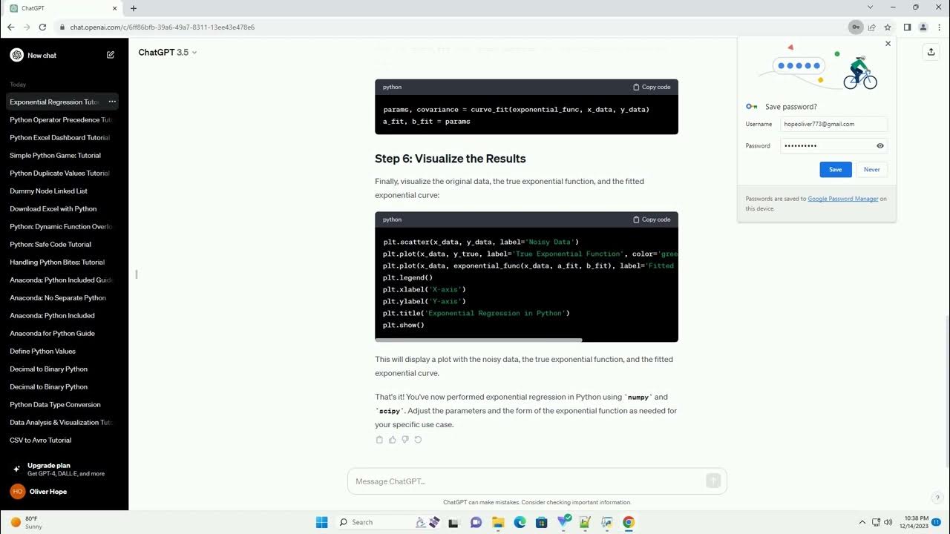Viewport: 950px width, 534px height.
Task: Open the Google Password Manager link
Action: (x=843, y=199)
